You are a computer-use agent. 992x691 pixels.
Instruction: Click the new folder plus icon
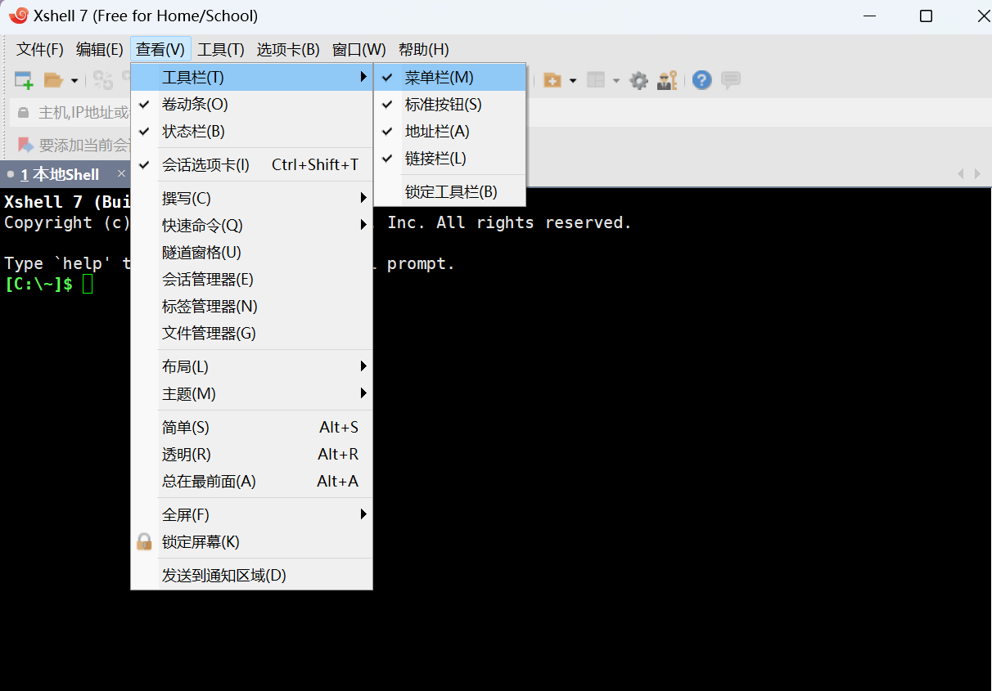552,80
